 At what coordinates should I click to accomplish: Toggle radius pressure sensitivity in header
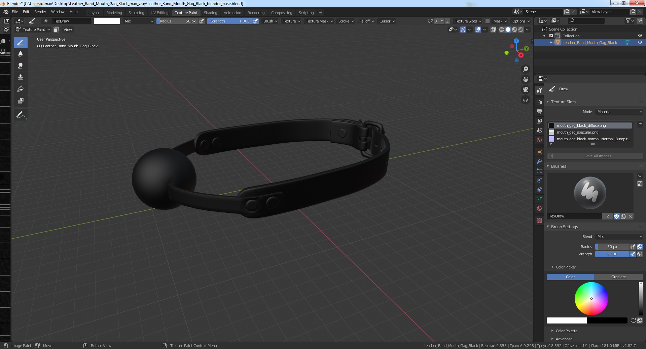202,21
